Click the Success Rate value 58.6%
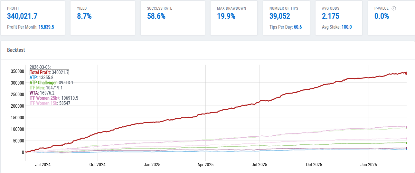 coord(156,16)
